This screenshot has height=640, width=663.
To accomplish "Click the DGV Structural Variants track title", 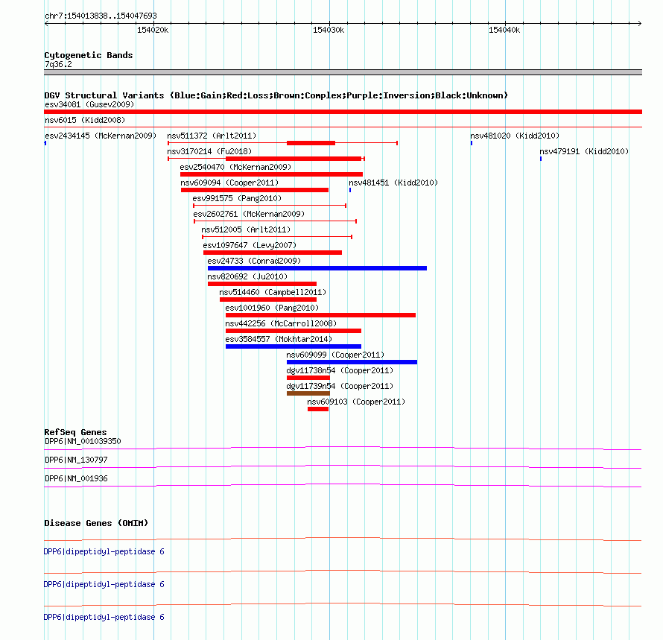I will pos(276,95).
